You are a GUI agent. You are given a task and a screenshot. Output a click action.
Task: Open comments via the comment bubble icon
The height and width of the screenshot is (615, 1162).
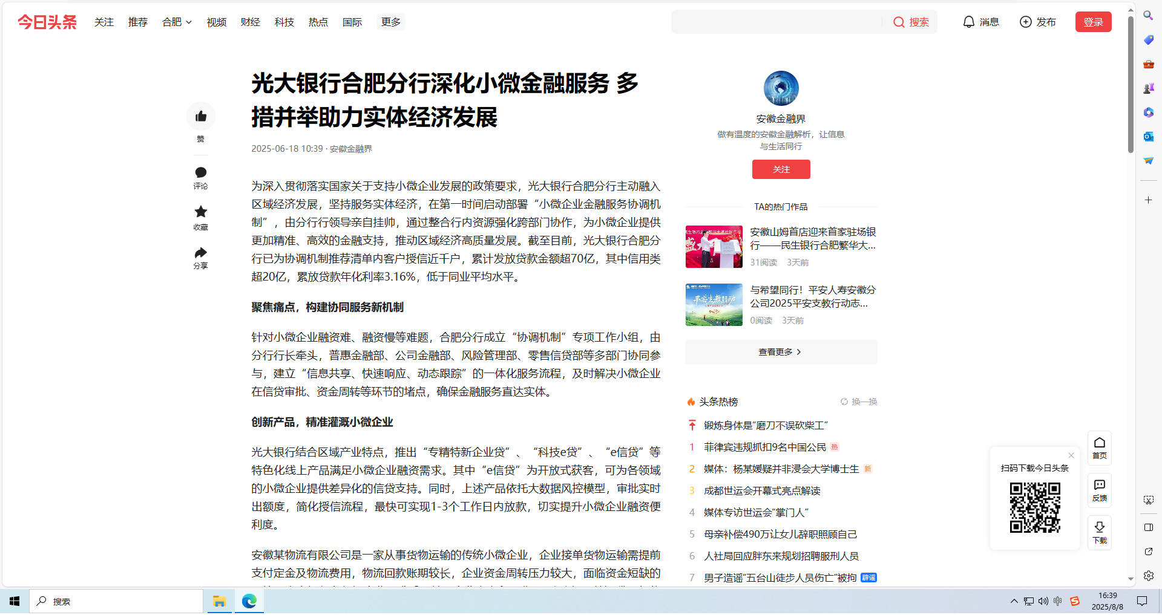click(201, 173)
